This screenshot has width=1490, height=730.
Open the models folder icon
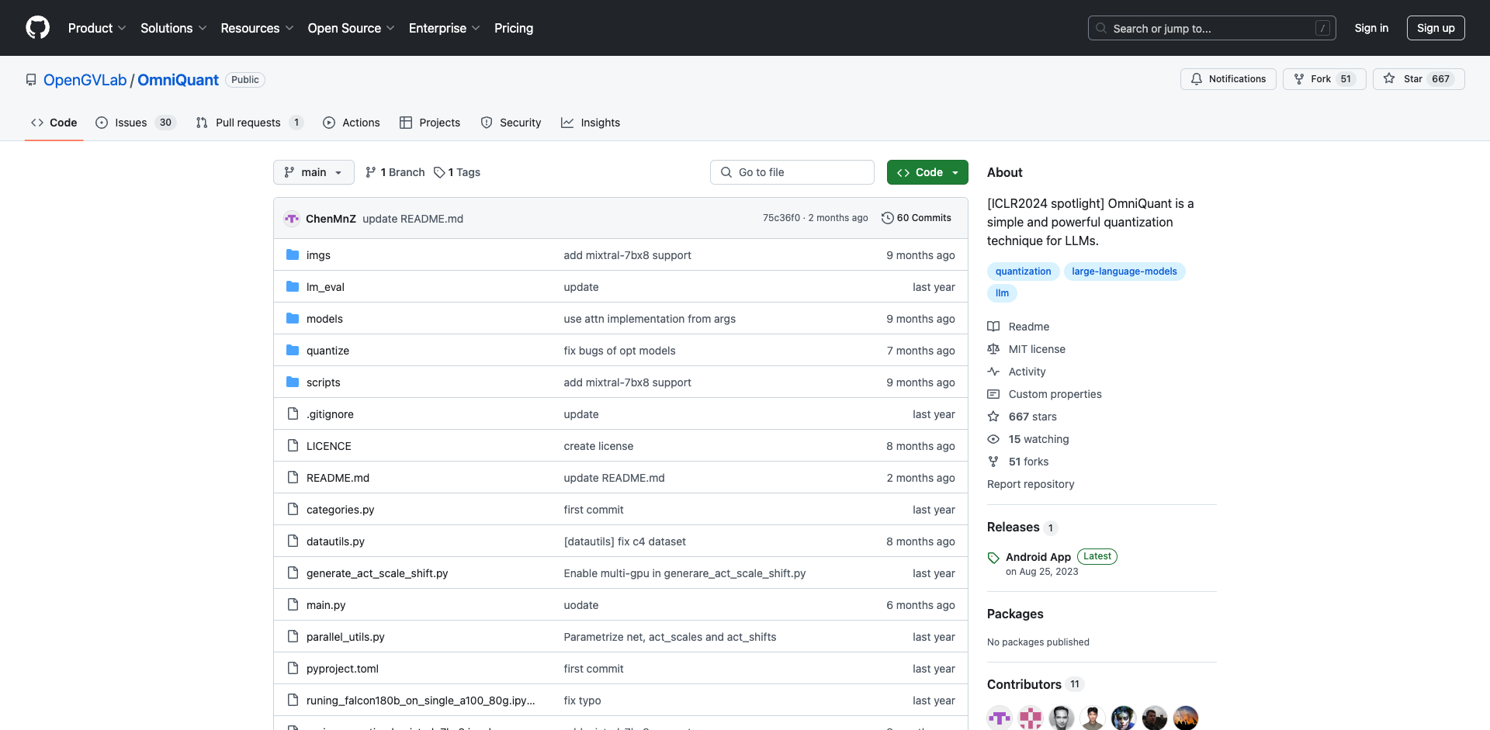(x=293, y=318)
